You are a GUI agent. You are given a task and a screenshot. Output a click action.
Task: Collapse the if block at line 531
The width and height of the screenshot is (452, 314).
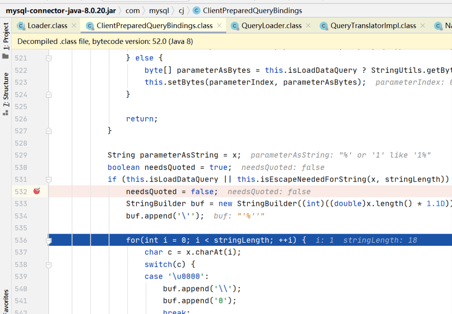point(49,180)
